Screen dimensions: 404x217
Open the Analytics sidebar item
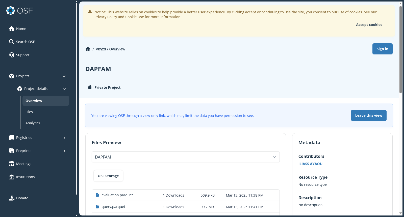click(33, 123)
